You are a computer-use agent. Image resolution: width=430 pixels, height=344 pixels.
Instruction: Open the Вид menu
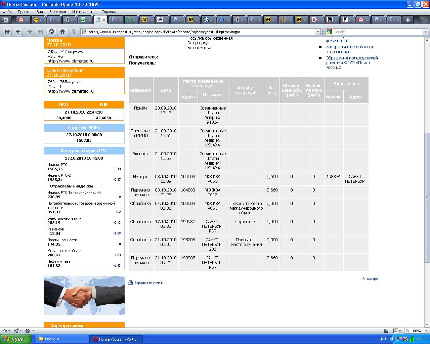tap(40, 12)
